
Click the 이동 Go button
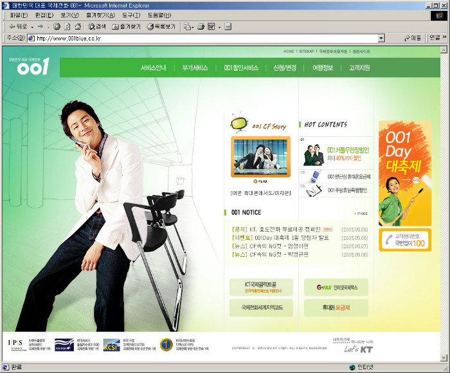413,38
